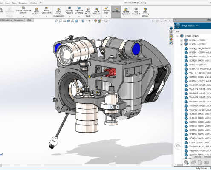This screenshot has width=211, height=170.
Task: Click the Fully Defined status text
Action: tap(202, 168)
